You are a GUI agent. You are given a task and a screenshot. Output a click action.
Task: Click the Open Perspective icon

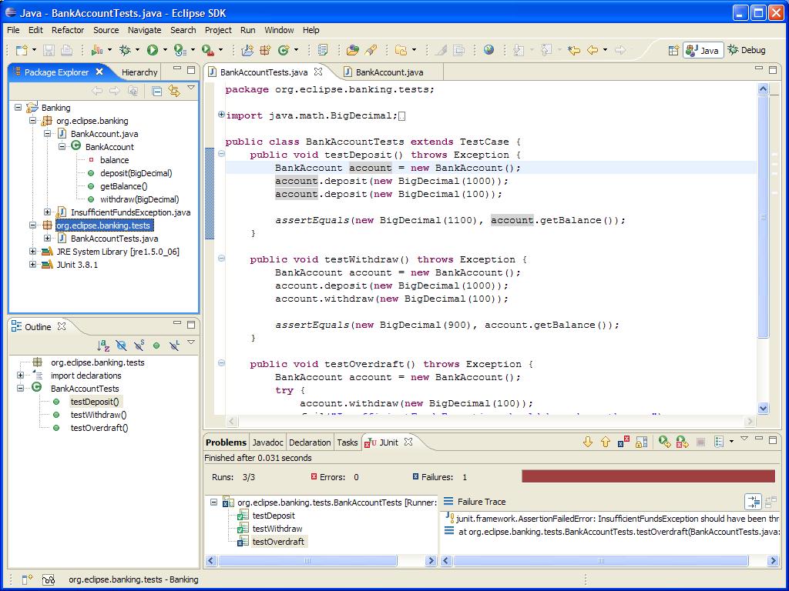click(x=673, y=50)
